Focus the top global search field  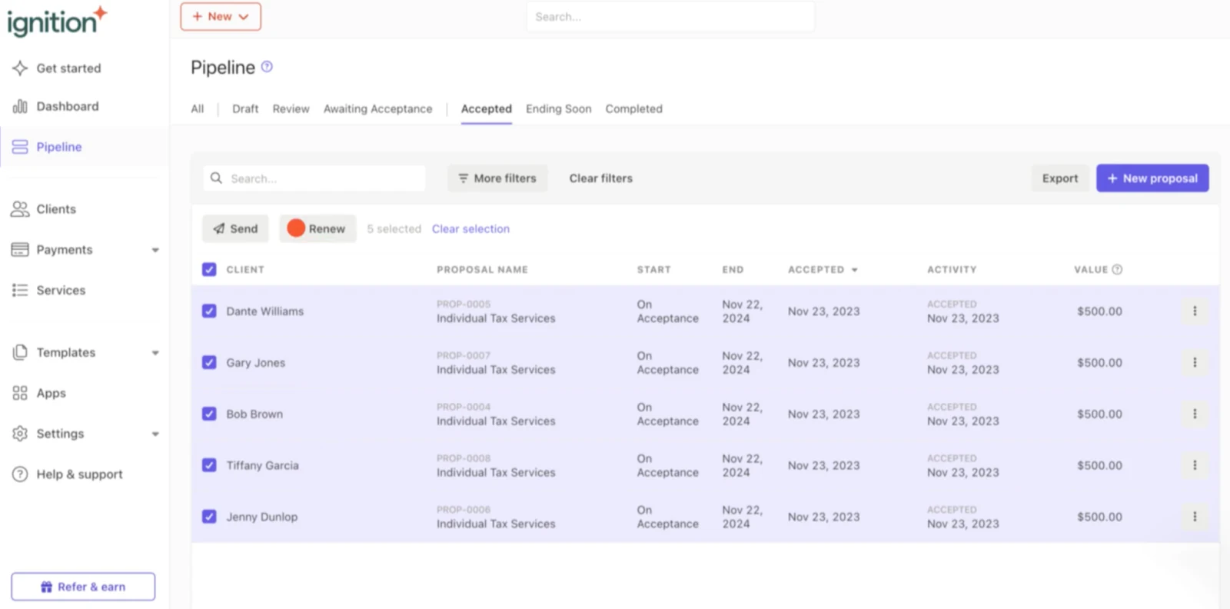pos(670,17)
